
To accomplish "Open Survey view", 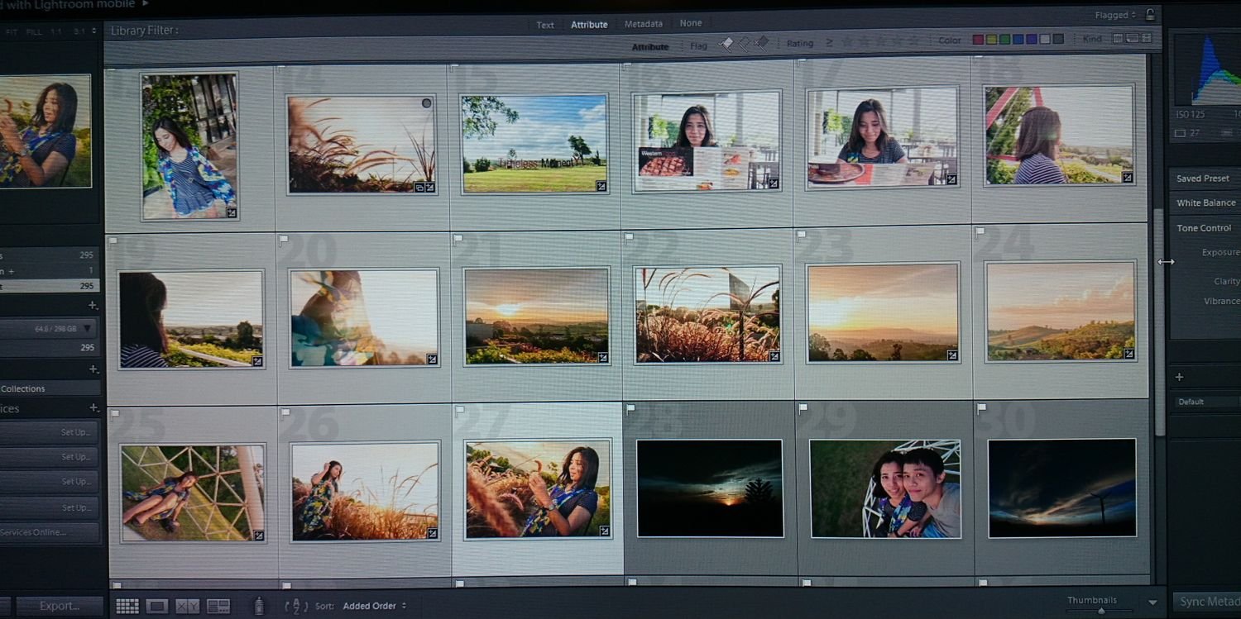I will [218, 607].
